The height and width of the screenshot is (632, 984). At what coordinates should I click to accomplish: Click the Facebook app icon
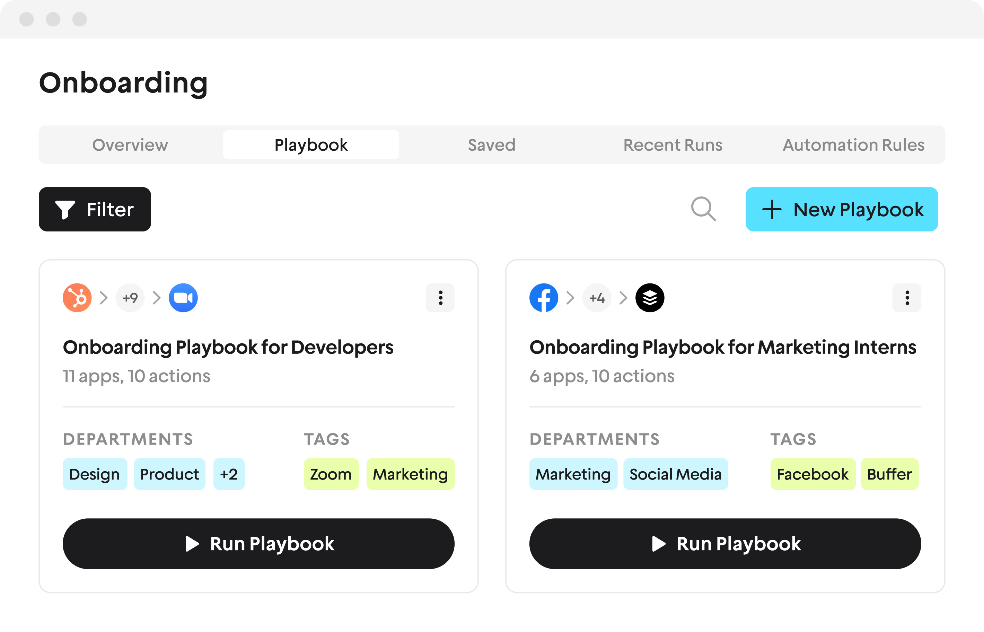pos(544,298)
